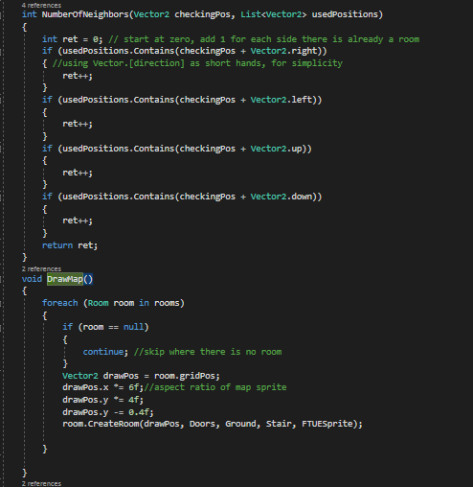This screenshot has width=473, height=487.
Task: Click Vector2.up in the if condition
Action: (x=277, y=149)
